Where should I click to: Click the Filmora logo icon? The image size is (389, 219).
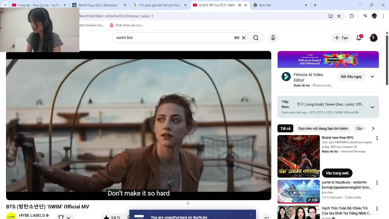[286, 77]
